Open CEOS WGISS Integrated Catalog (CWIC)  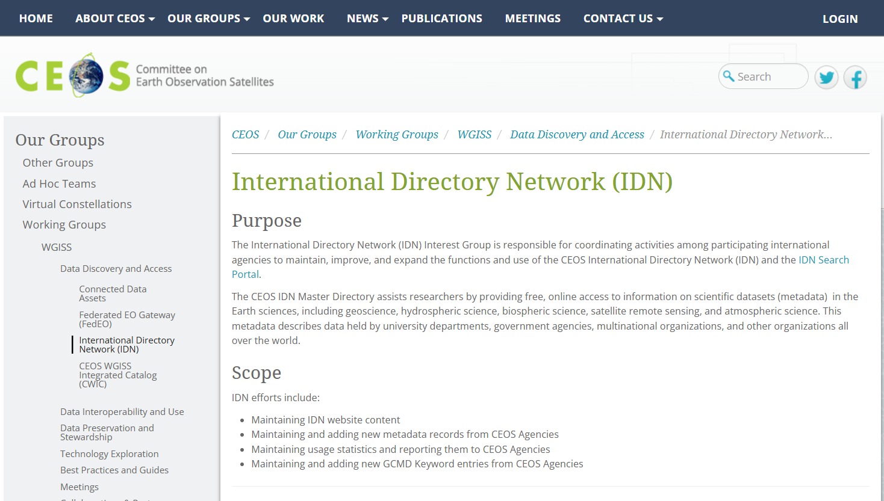click(x=117, y=375)
